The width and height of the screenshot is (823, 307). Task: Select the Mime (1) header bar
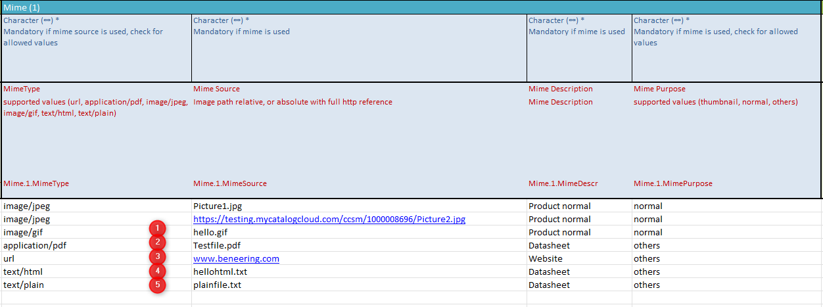[x=411, y=7]
